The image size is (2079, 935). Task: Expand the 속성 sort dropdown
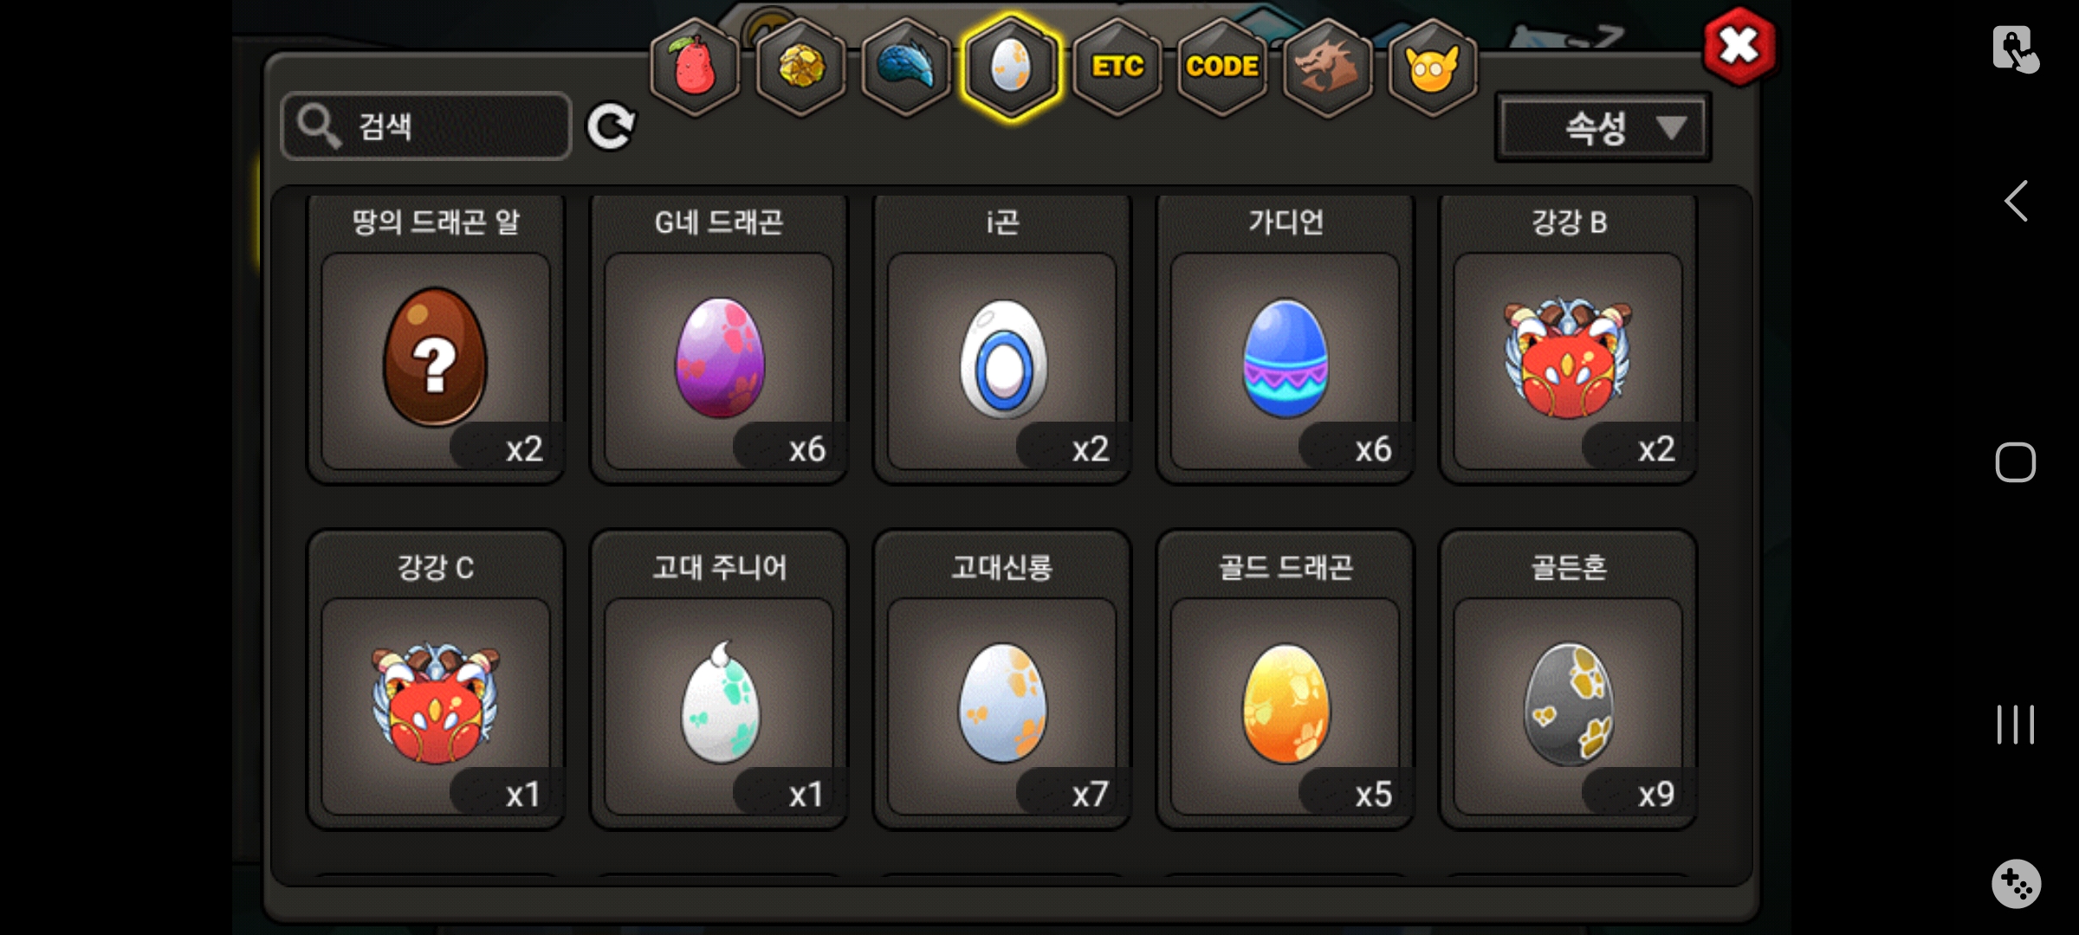tap(1603, 128)
